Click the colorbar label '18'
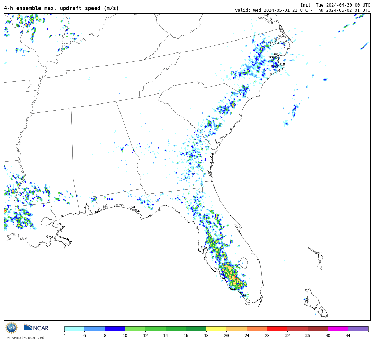The width and height of the screenshot is (374, 342). [x=206, y=336]
